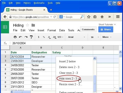
Task: Choose Clear rows 2 - 3
Action: 75,73
